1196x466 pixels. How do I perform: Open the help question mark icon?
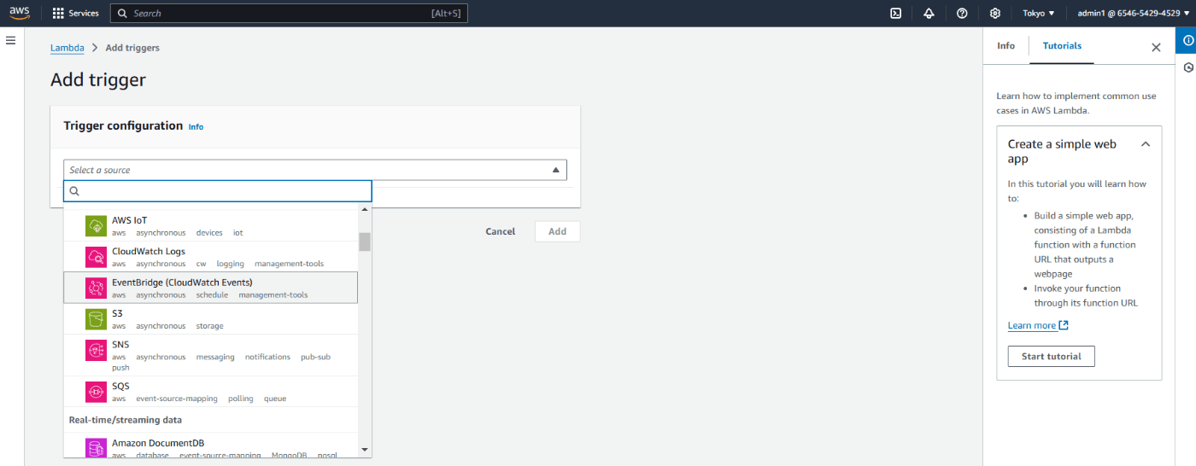point(962,14)
